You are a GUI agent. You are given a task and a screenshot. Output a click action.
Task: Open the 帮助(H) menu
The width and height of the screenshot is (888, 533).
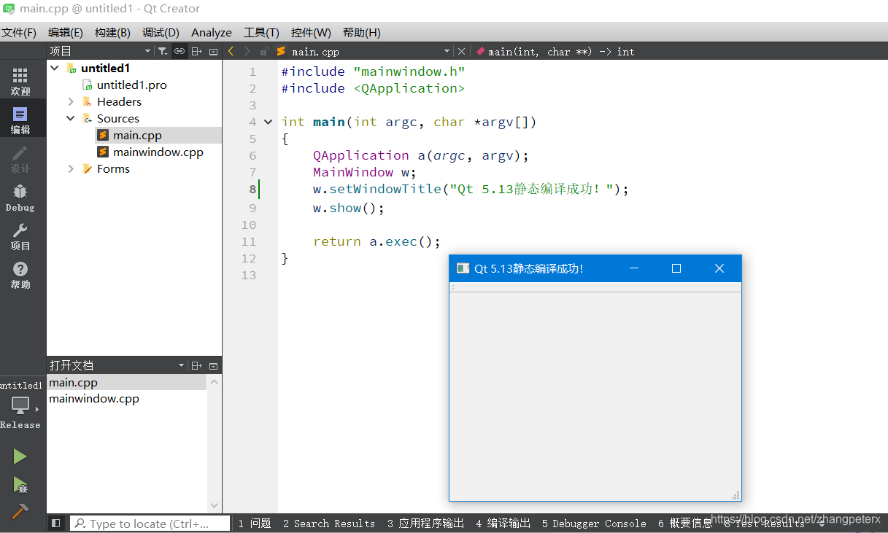pyautogui.click(x=361, y=32)
